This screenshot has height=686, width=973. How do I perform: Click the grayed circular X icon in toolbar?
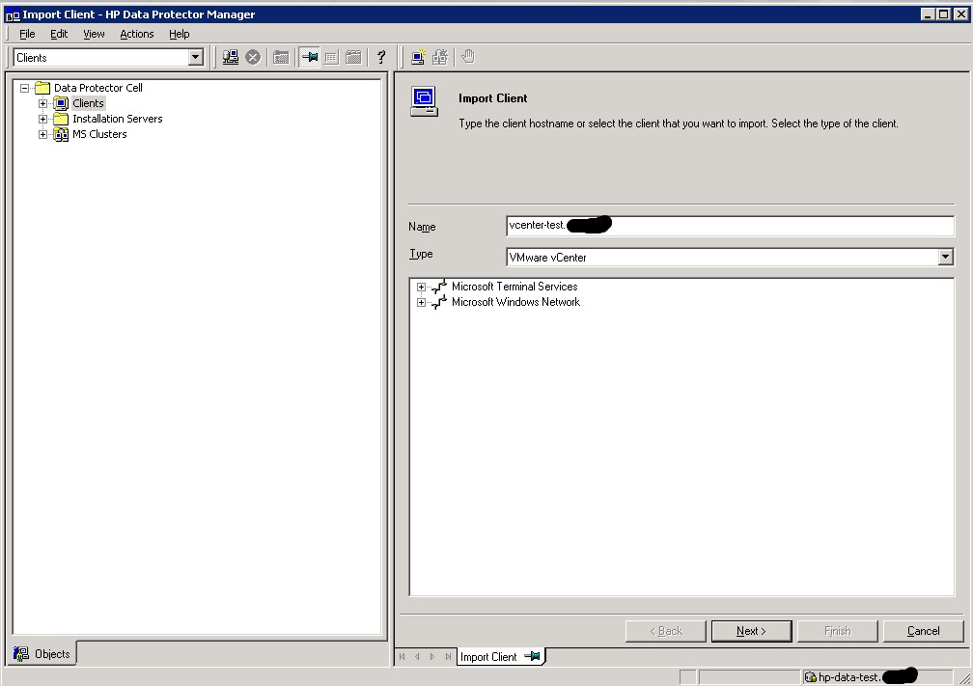pyautogui.click(x=253, y=57)
